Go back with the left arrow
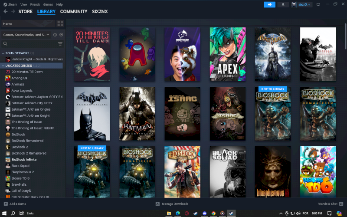 coord(4,12)
